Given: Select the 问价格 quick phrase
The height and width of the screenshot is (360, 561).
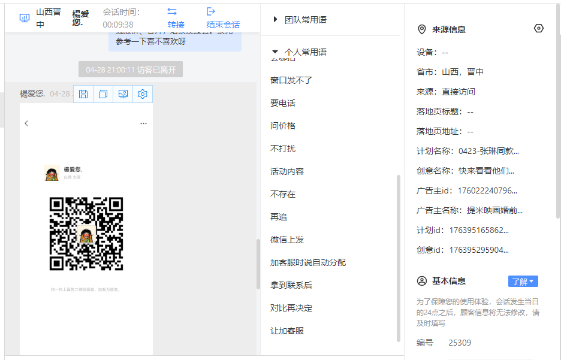Looking at the screenshot, I should pyautogui.click(x=283, y=126).
